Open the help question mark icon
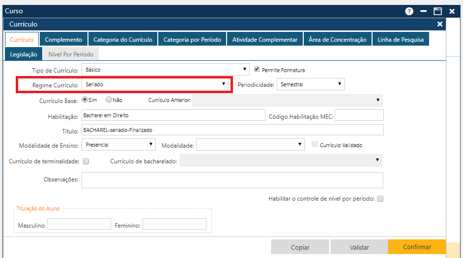The image size is (463, 258). [409, 11]
